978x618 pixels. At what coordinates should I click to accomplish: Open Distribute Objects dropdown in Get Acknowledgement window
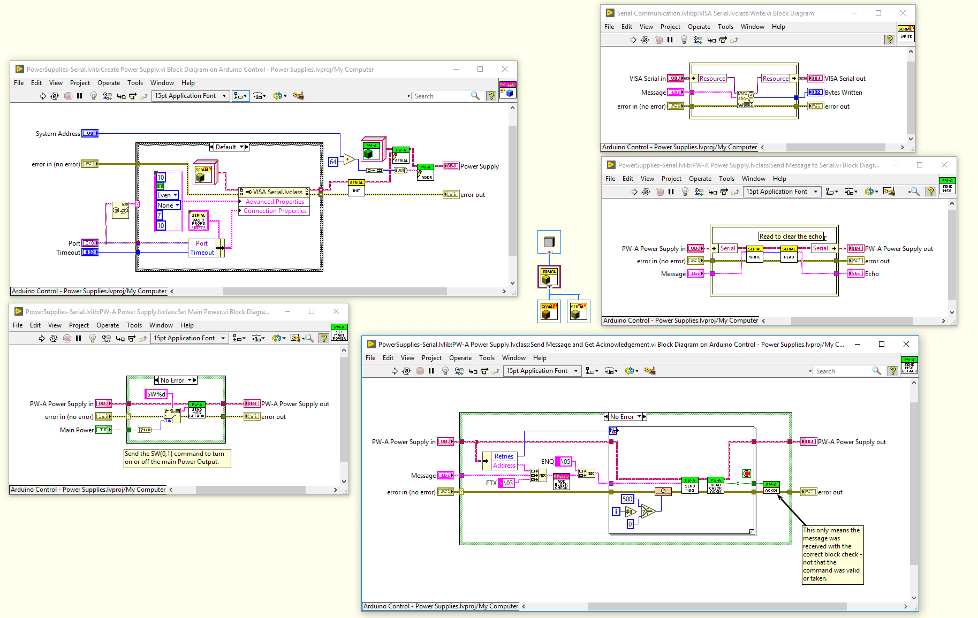point(611,371)
